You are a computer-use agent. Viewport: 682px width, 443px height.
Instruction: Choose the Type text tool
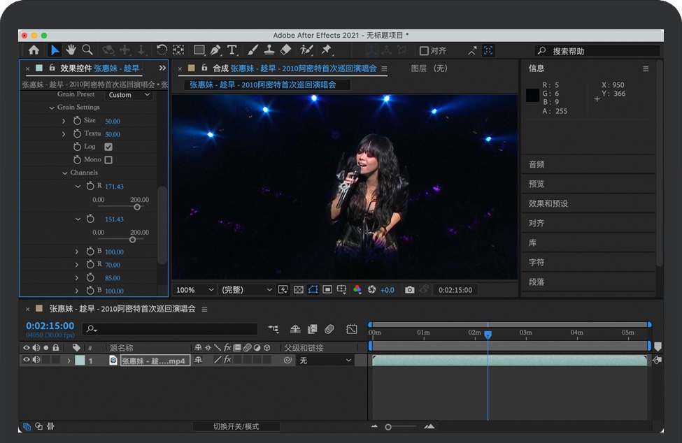[232, 50]
